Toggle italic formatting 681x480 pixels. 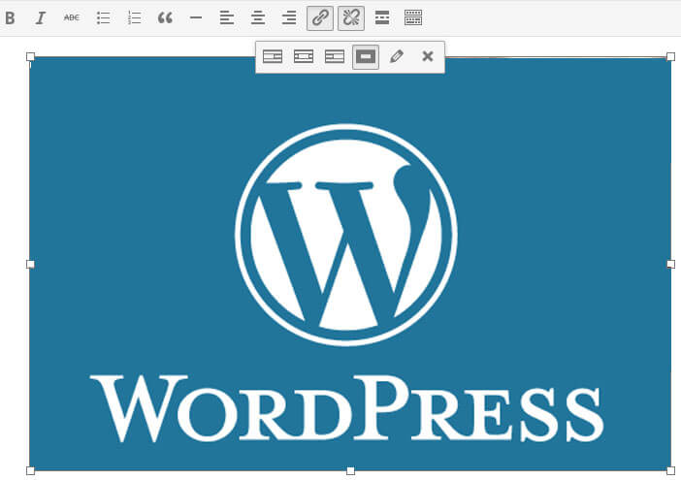click(41, 17)
